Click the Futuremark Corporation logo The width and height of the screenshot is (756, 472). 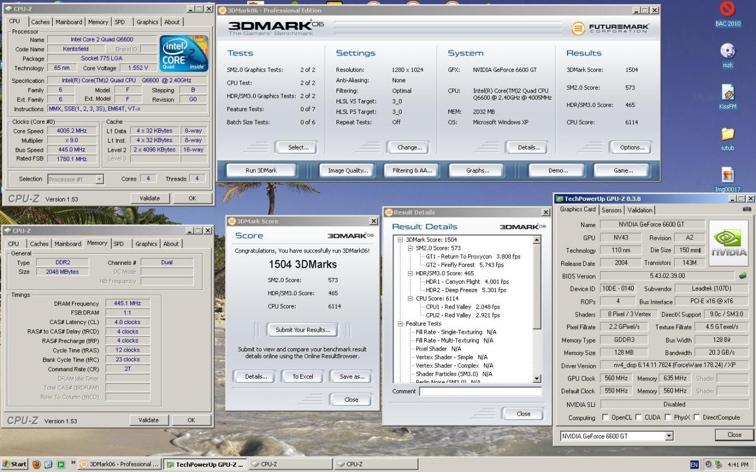click(x=611, y=28)
